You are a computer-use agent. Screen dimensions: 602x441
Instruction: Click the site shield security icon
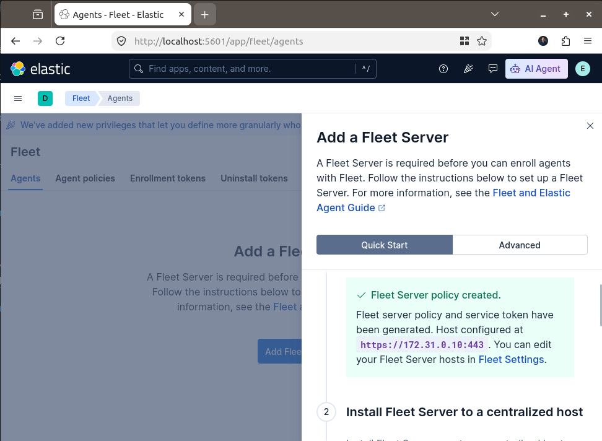coord(121,41)
